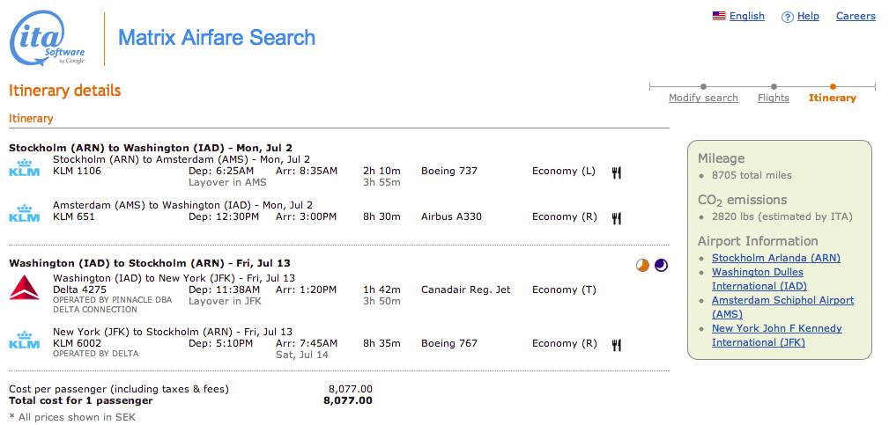Click the Delta 4275 airline logo

[x=24, y=288]
